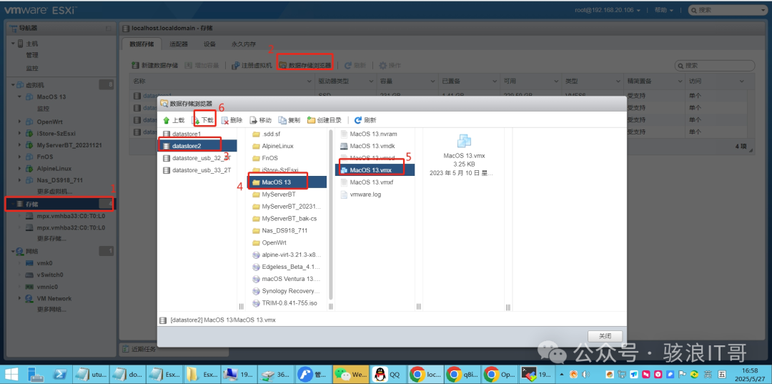772x384 pixels.
Task: Click 新建数据存储 in the storage toolbar
Action: pos(155,65)
